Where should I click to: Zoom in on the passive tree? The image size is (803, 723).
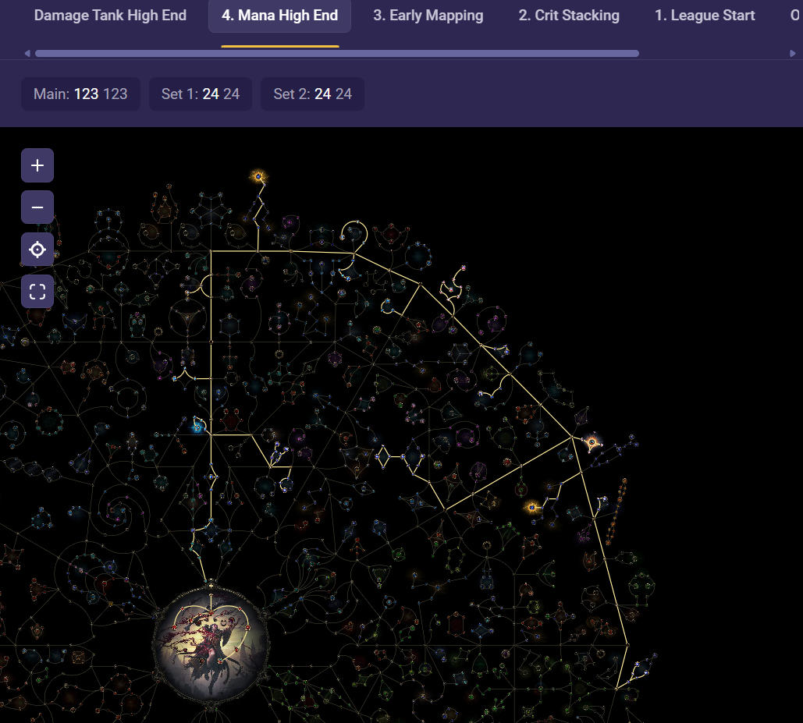[x=37, y=165]
